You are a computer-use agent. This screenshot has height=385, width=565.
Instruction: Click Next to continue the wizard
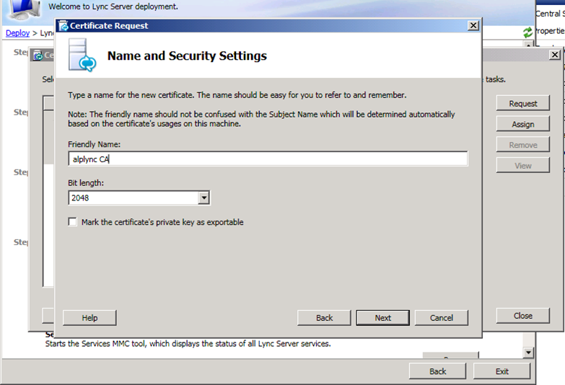382,318
